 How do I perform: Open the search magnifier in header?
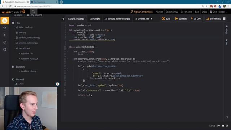coord(34,12)
